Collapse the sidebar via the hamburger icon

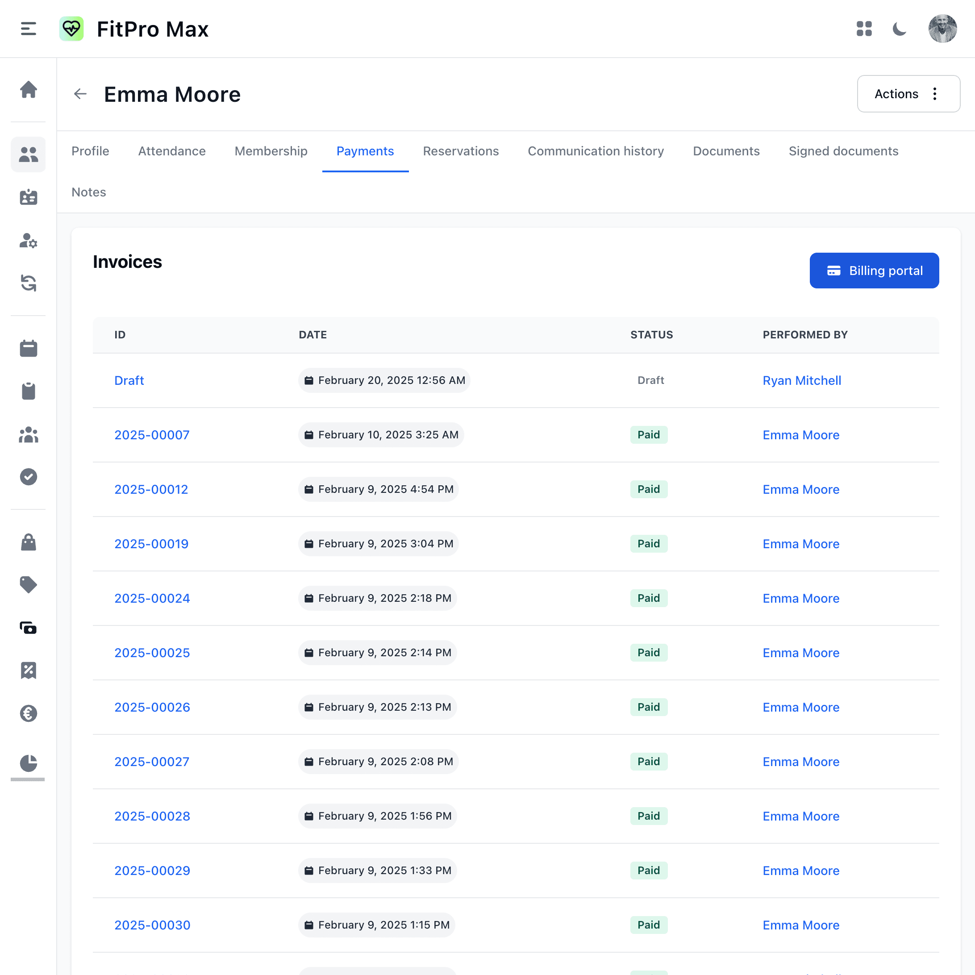tap(28, 29)
